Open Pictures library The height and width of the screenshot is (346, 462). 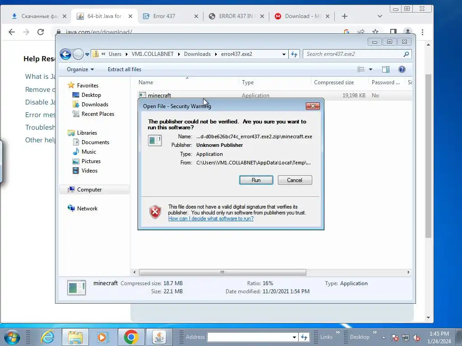91,161
